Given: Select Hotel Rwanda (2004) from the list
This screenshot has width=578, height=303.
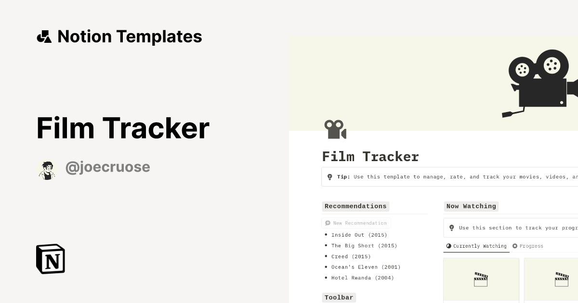Looking at the screenshot, I should (362, 278).
